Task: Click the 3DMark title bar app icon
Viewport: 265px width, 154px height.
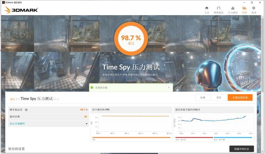Action: point(4,2)
